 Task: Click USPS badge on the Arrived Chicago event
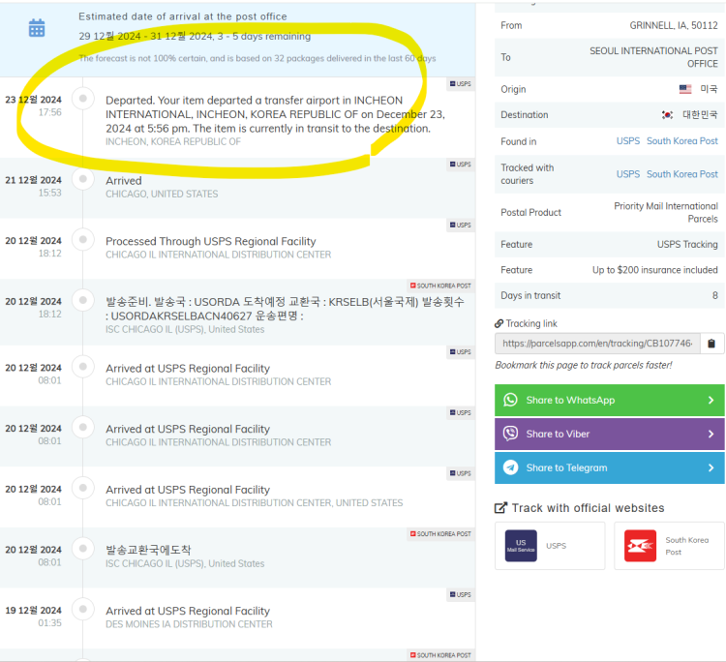460,165
